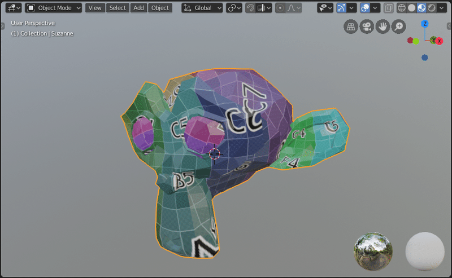
Task: Click the green Y axis on gizmo
Action: point(433,39)
